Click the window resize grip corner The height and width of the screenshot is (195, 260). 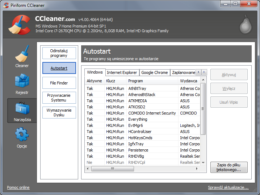pos(255,191)
